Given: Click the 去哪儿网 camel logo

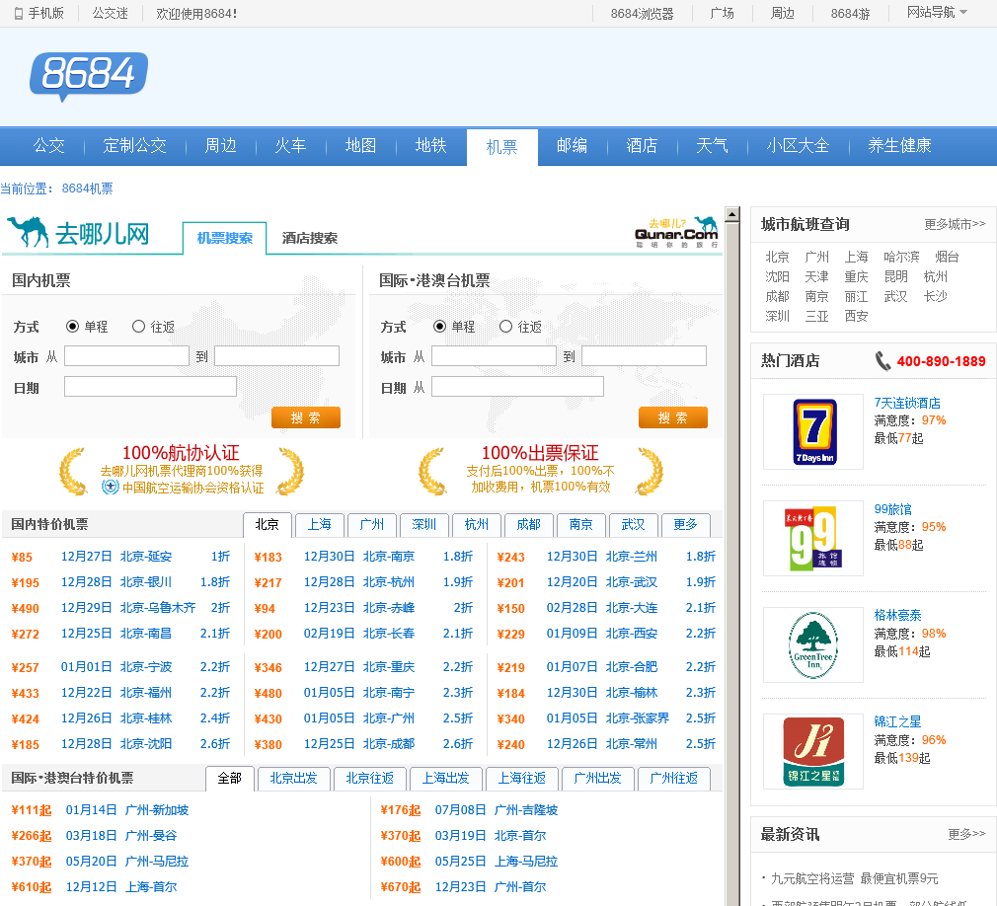Looking at the screenshot, I should 78,233.
